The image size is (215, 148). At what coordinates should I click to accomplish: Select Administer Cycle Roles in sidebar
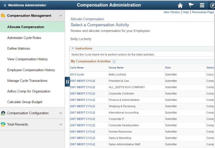(24, 38)
